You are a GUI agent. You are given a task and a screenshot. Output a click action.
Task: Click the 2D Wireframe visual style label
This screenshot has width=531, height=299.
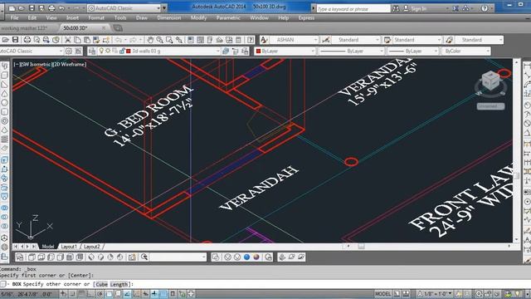[x=70, y=65]
